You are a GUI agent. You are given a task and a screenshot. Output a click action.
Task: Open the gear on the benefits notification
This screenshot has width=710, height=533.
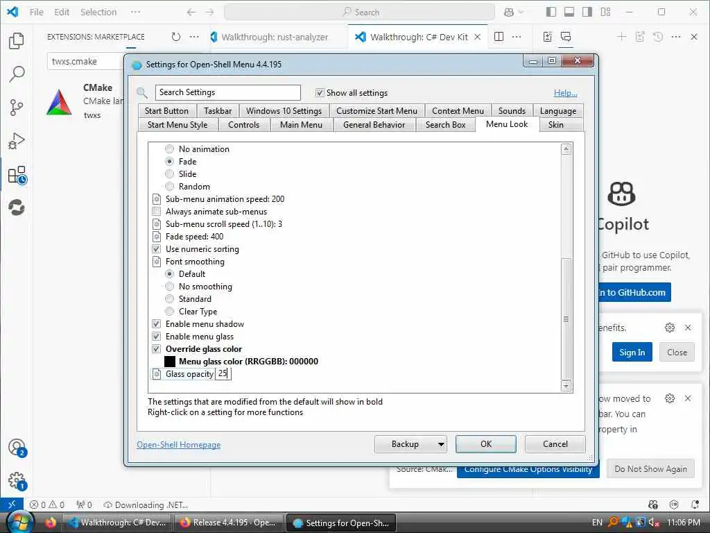click(670, 328)
